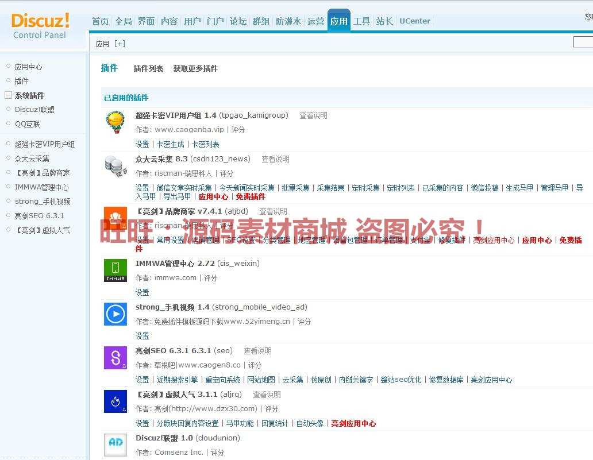593x460 pixels.
Task: Switch to the 插件列表 tab
Action: tap(148, 68)
